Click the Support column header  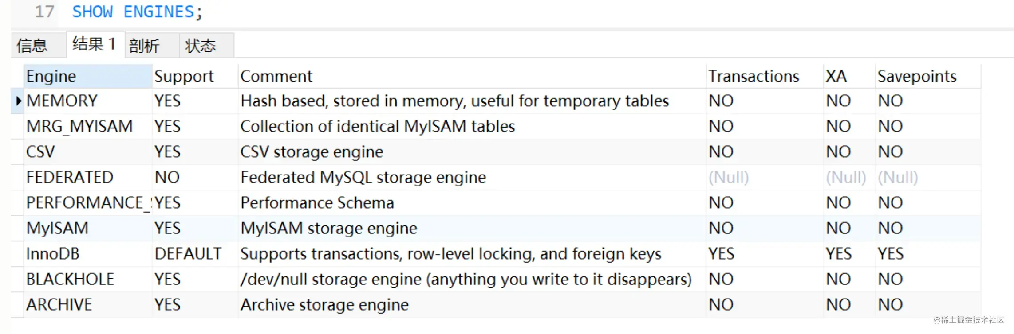click(183, 76)
